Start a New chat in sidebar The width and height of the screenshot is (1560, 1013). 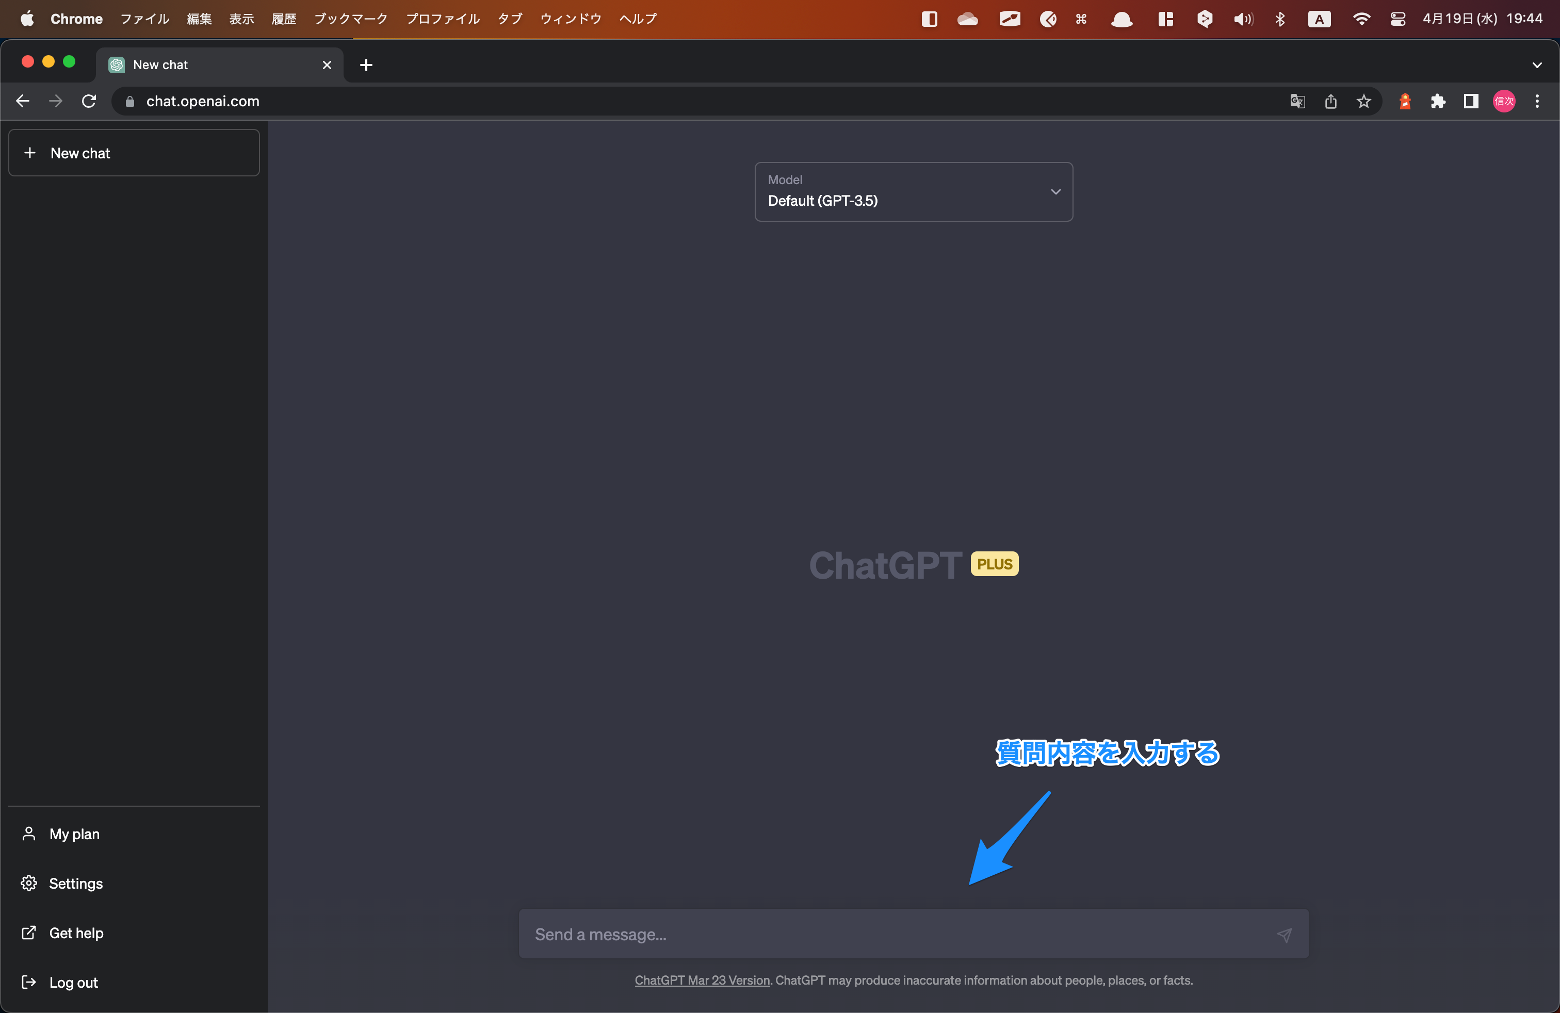(x=134, y=153)
